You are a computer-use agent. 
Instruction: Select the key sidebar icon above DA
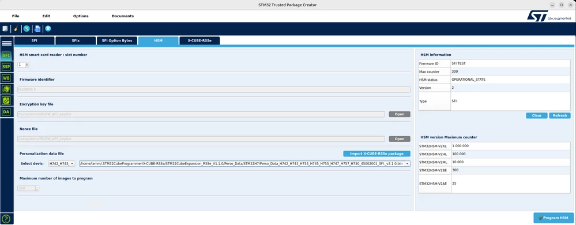point(6,100)
